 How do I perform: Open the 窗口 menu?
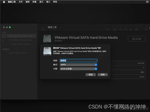pyautogui.click(x=48, y=2)
